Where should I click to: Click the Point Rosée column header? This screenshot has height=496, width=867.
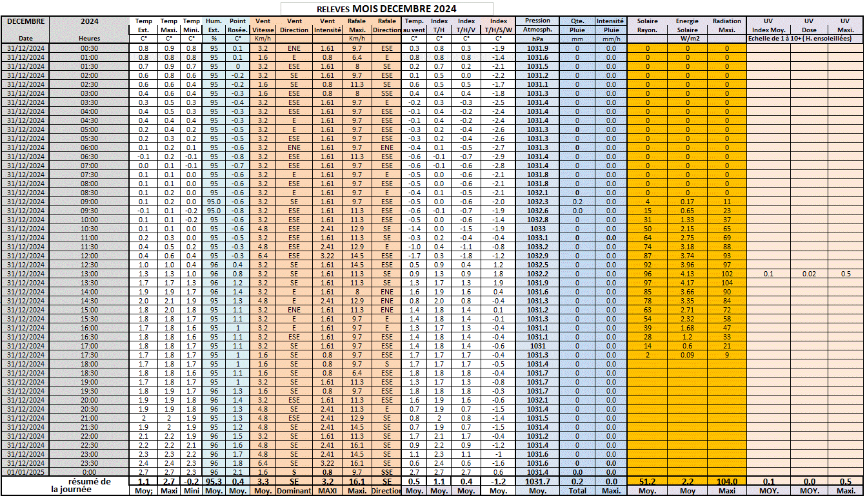(237, 25)
